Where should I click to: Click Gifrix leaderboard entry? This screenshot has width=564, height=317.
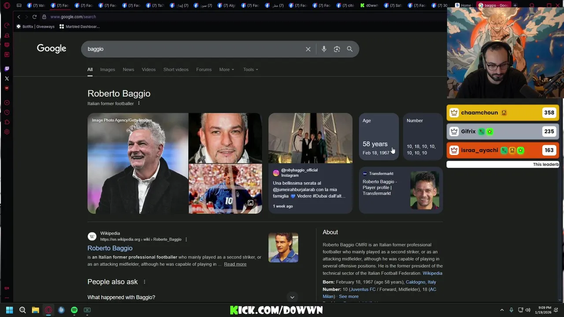(x=503, y=131)
